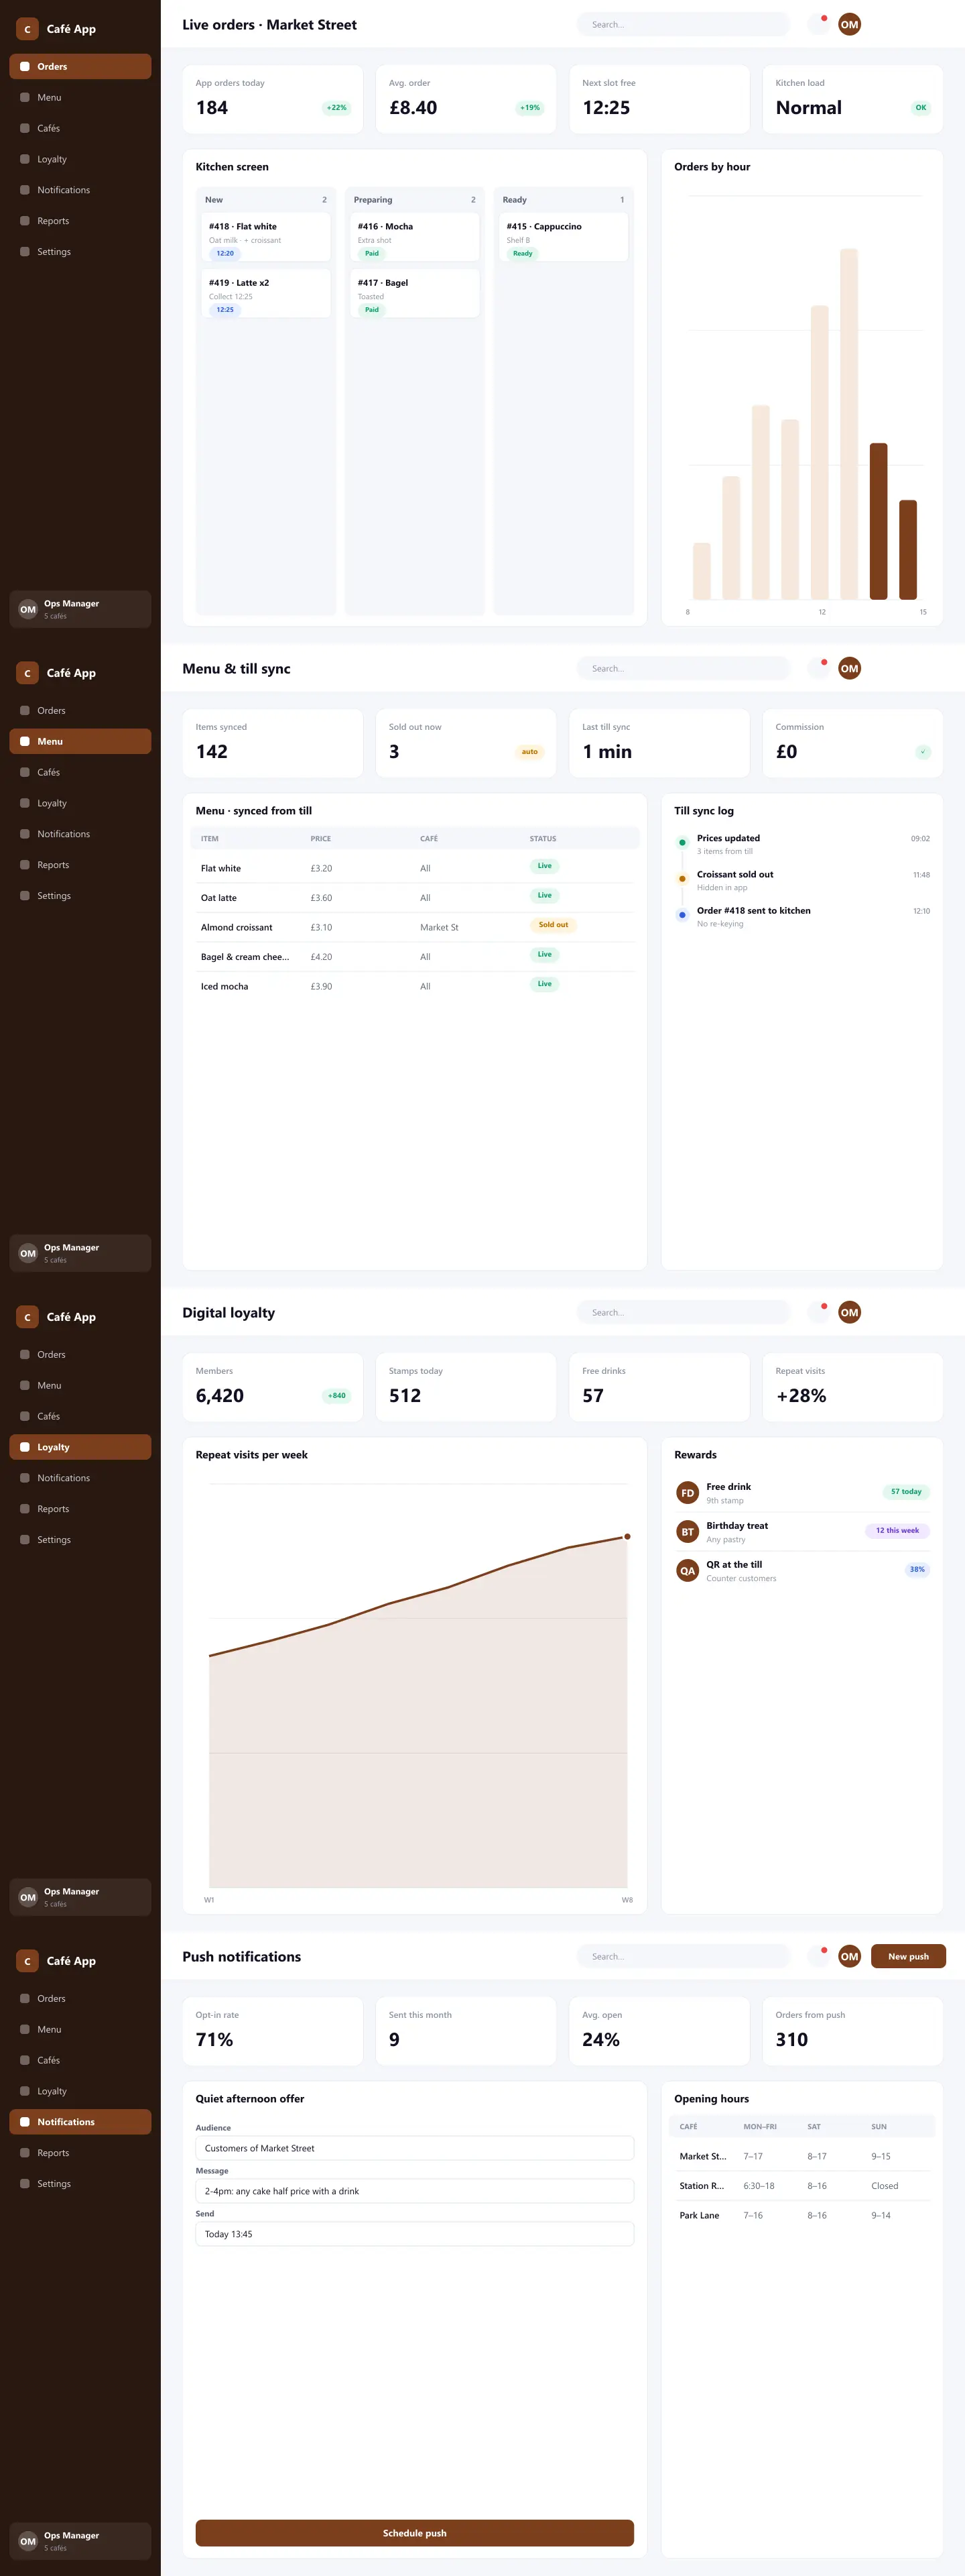
Task: Click the BT avatar of the Birthday treat reward
Action: coord(688,1532)
